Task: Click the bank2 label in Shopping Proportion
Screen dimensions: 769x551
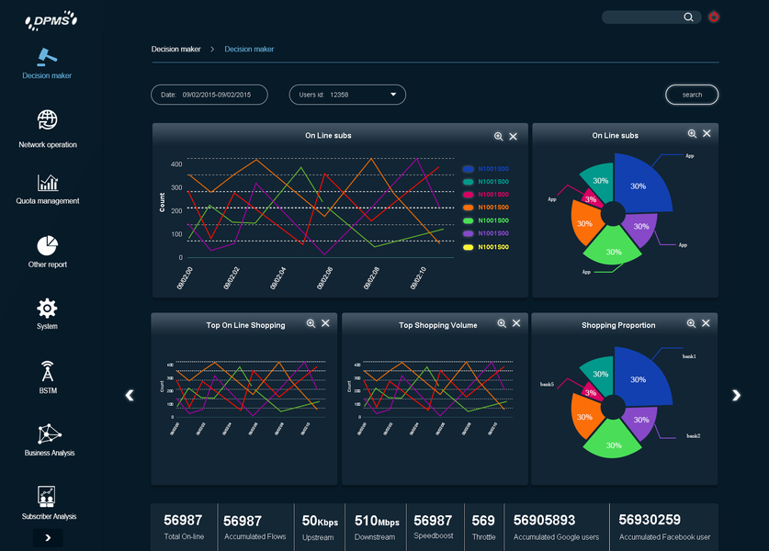Action: pyautogui.click(x=694, y=436)
